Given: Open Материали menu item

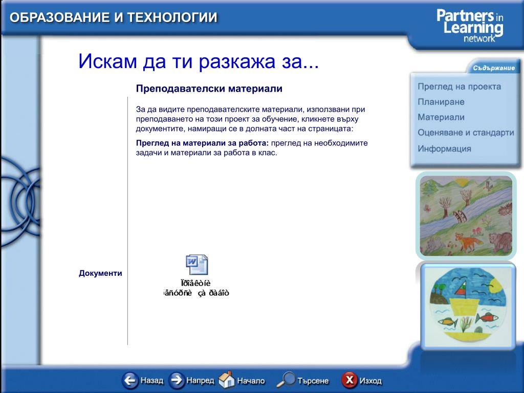Looking at the screenshot, I should 441,117.
